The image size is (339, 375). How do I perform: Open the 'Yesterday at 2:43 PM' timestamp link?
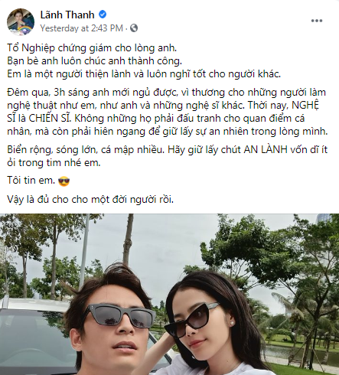coord(82,28)
